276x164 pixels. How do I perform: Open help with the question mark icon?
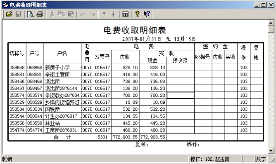pyautogui.click(x=137, y=14)
